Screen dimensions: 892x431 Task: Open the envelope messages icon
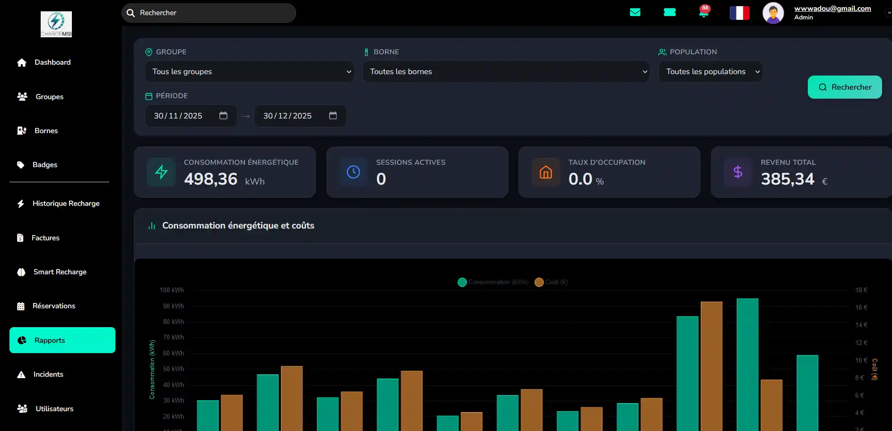pos(635,12)
